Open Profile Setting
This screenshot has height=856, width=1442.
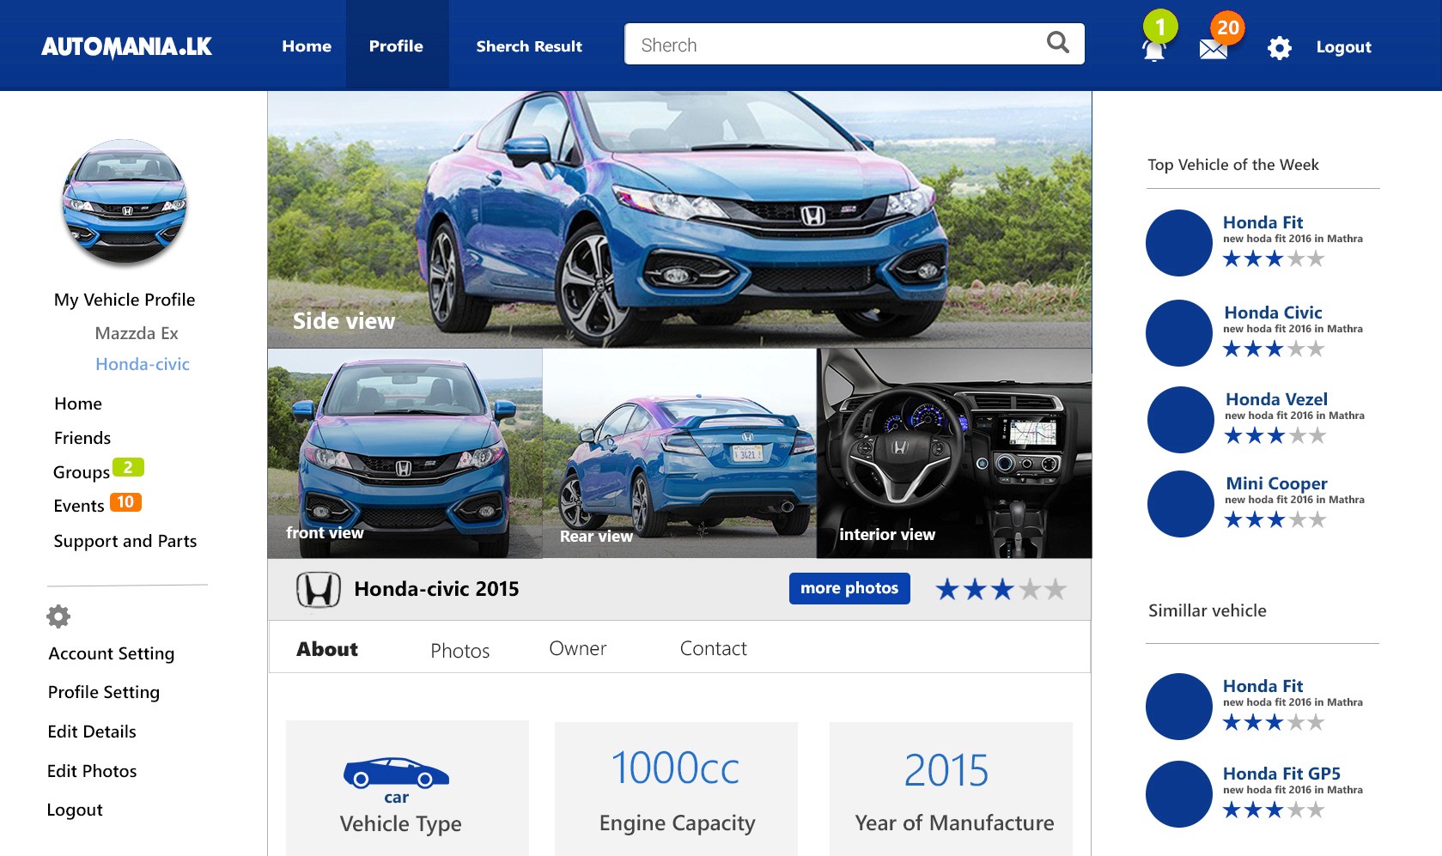click(x=104, y=692)
